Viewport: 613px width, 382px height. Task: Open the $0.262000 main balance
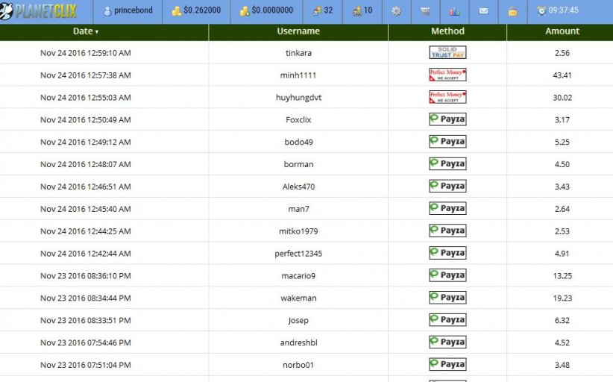pyautogui.click(x=196, y=11)
